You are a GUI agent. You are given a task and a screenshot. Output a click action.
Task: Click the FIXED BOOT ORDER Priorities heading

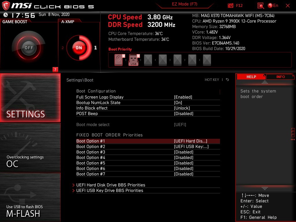coord(110,135)
